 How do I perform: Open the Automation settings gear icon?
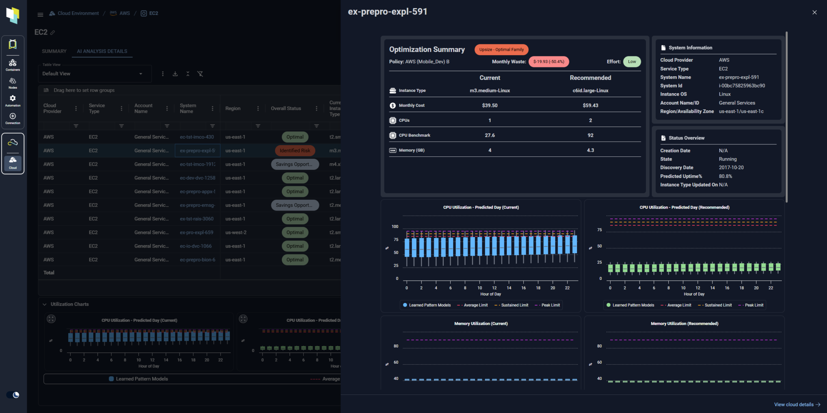(x=13, y=100)
